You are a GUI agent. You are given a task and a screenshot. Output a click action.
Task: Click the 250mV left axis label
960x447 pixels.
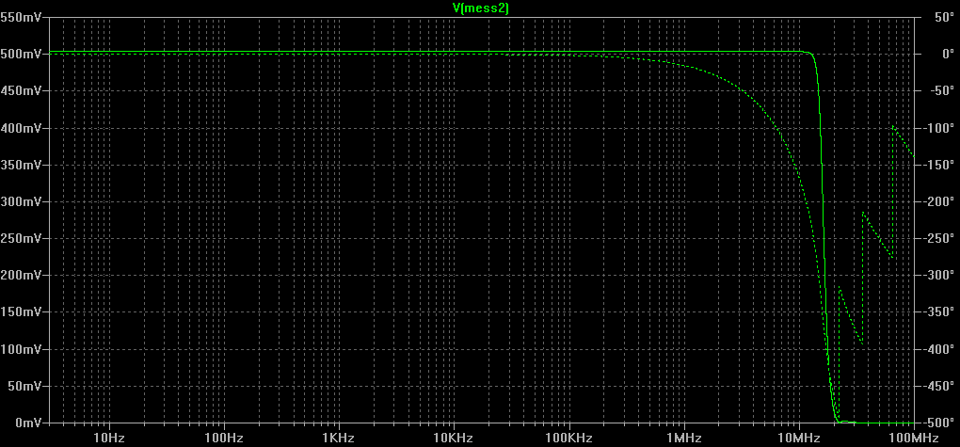20,238
